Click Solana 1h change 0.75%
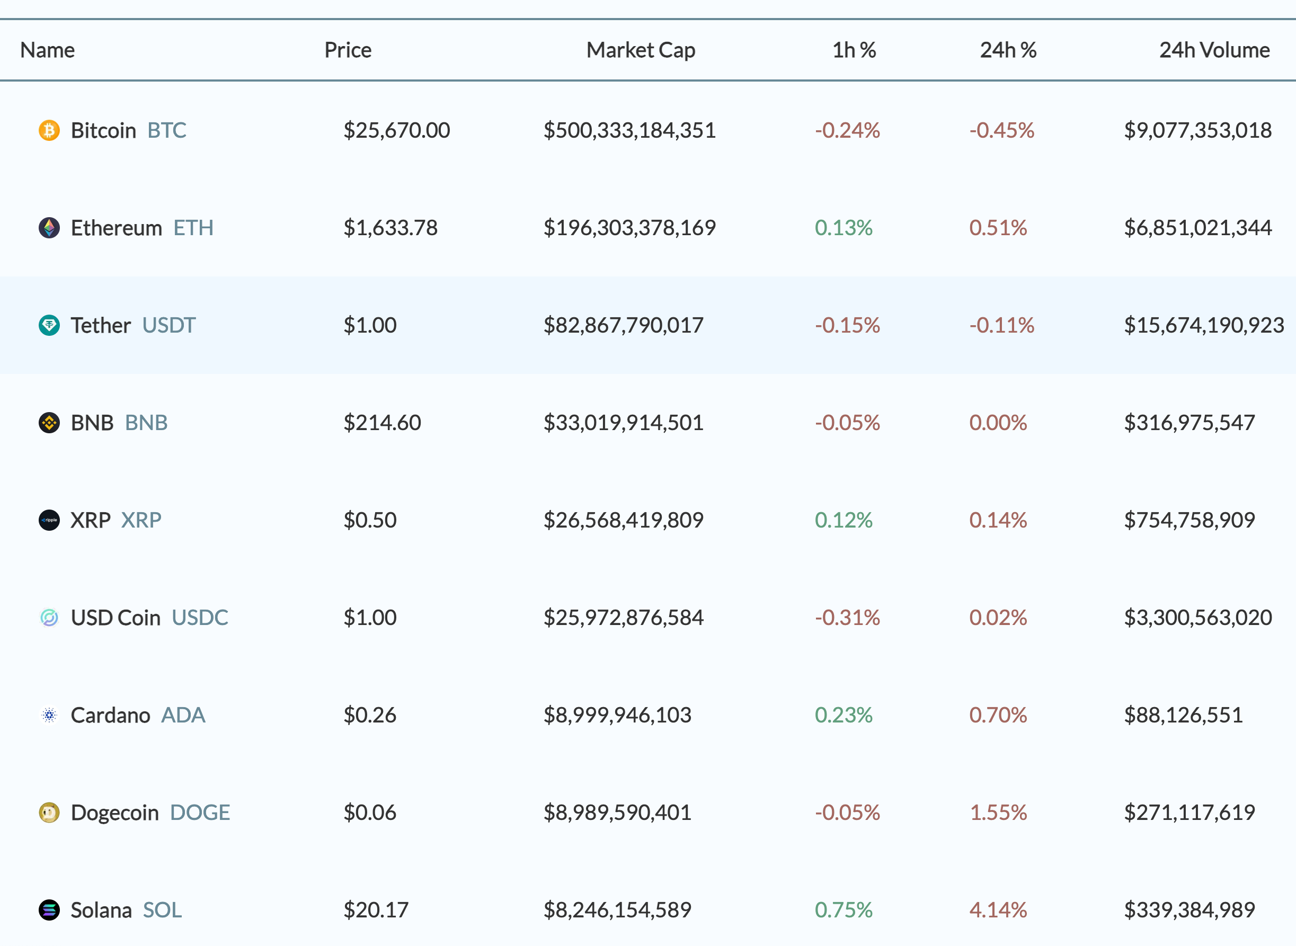Viewport: 1296px width, 946px height. click(x=844, y=909)
